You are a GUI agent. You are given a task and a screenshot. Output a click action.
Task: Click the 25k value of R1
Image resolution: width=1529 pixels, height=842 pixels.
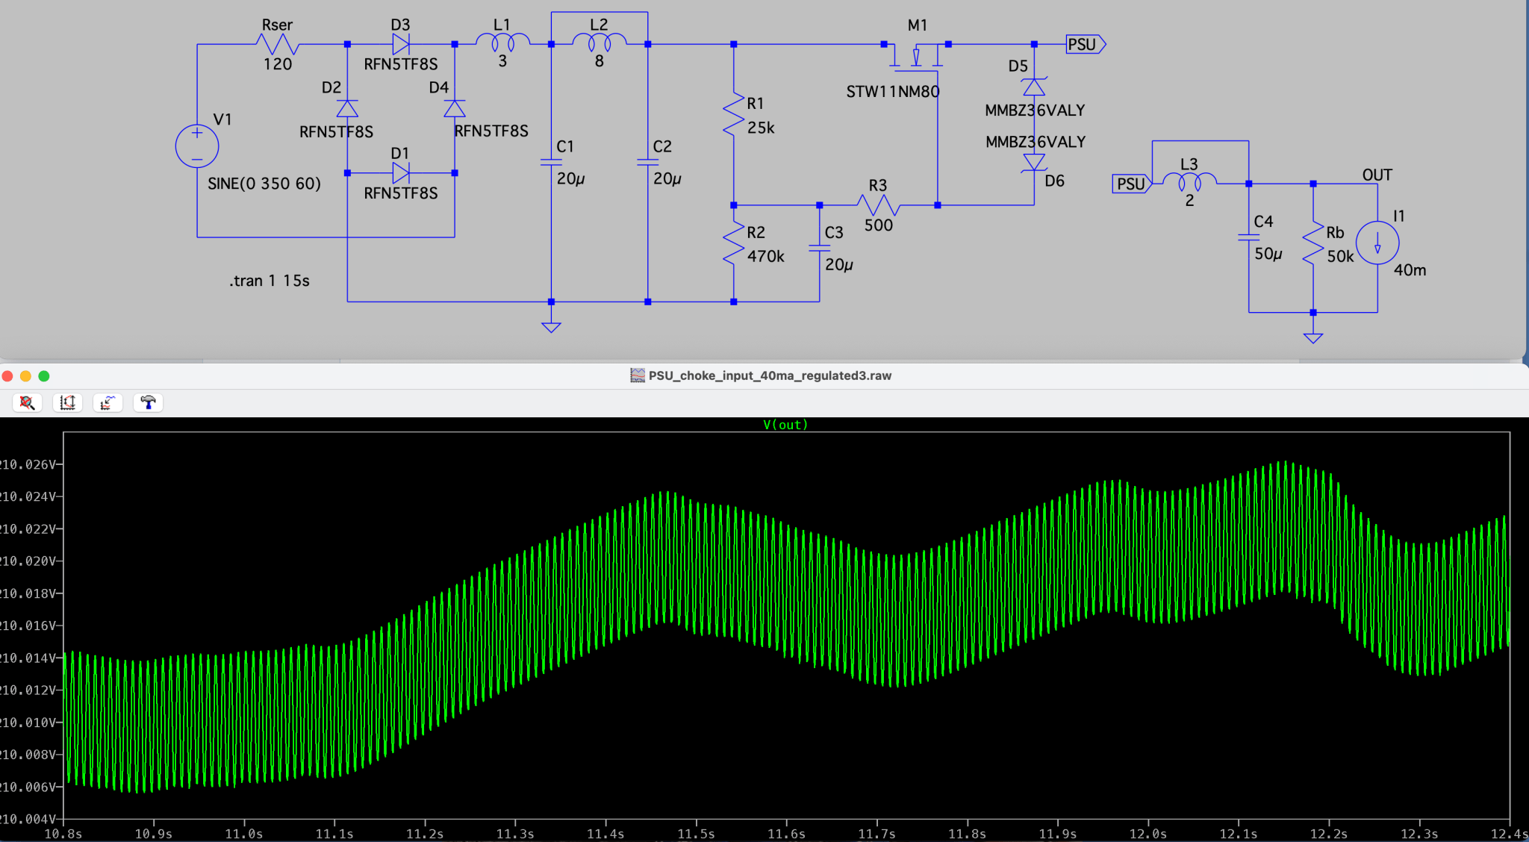pos(761,128)
